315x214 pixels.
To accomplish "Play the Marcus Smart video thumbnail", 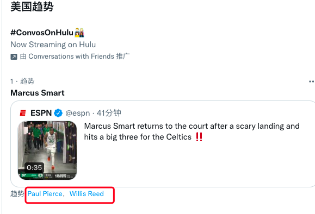I will 47,150.
